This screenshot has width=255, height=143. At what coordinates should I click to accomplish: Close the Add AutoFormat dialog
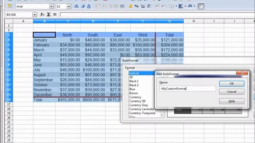coord(242,73)
